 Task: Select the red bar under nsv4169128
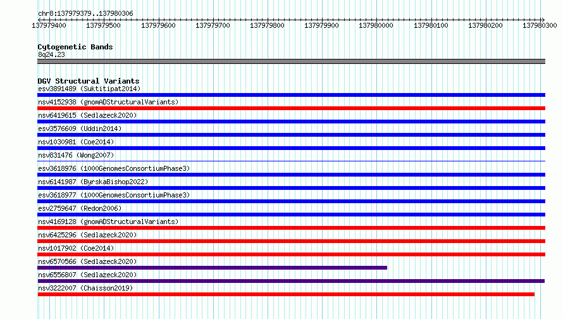click(291, 228)
